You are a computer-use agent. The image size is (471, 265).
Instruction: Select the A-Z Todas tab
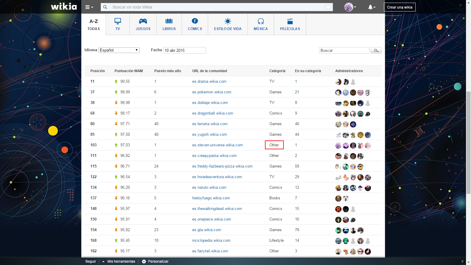tap(94, 24)
